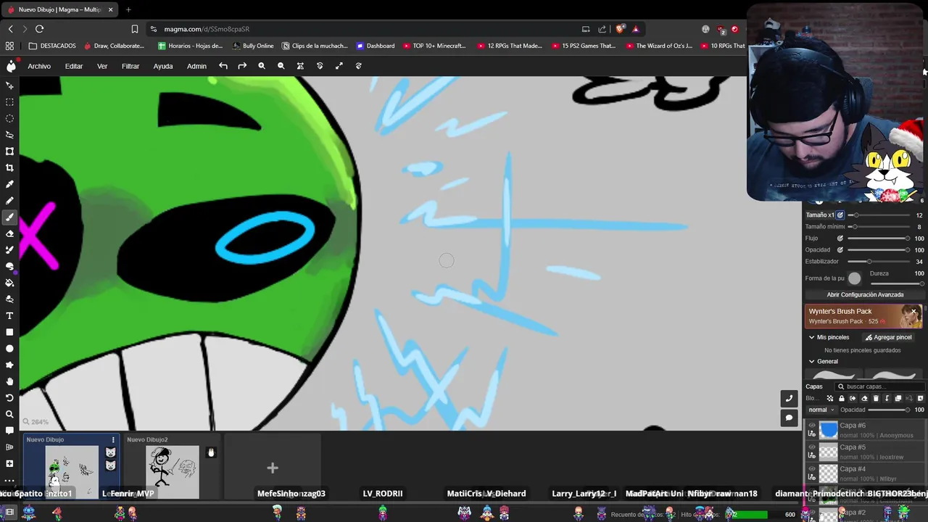Screen dimensions: 928x522
Task: Adjust the Estabilizador slider
Action: (879, 262)
